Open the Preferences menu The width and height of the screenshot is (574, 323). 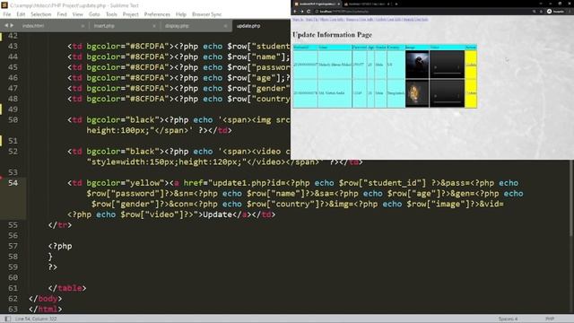pos(157,14)
